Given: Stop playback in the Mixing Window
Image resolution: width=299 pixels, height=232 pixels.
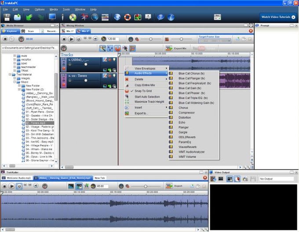Looking at the screenshot, I should click(x=64, y=39).
